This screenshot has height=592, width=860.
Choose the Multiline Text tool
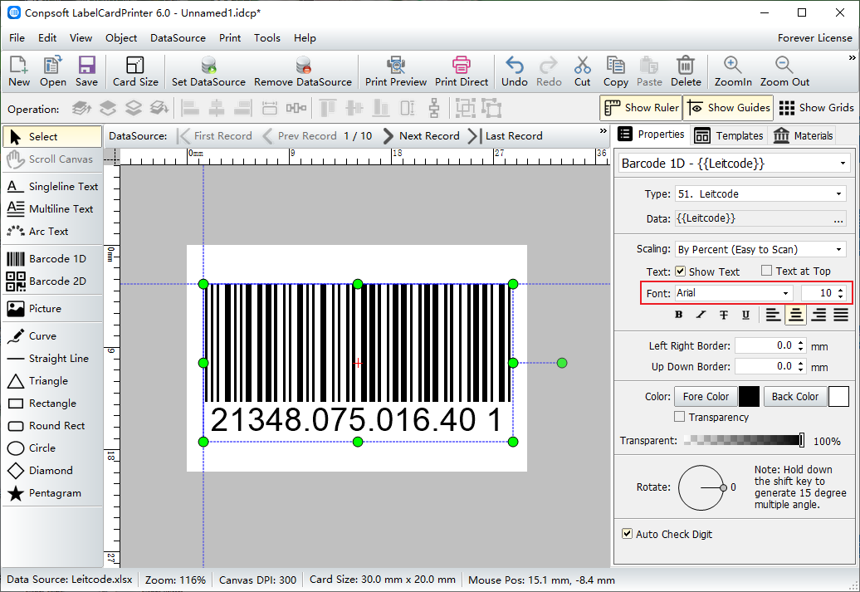pyautogui.click(x=52, y=209)
